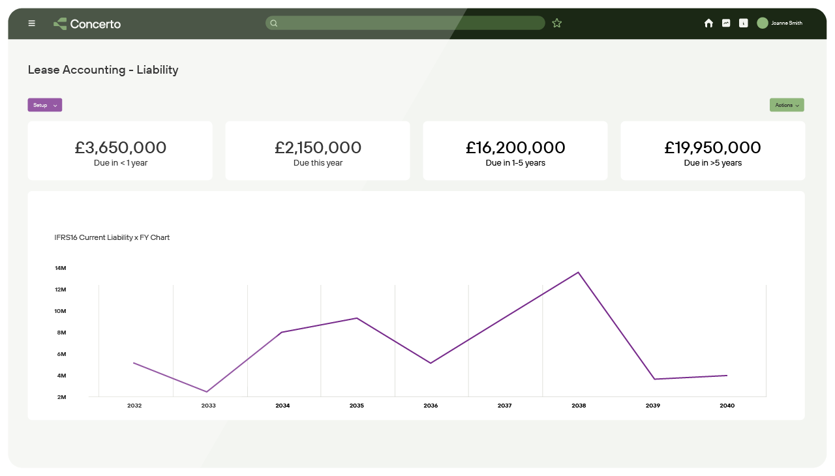Click the 'IFRS16 Current Liability x FY Chart' title
The width and height of the screenshot is (835, 476).
(112, 237)
